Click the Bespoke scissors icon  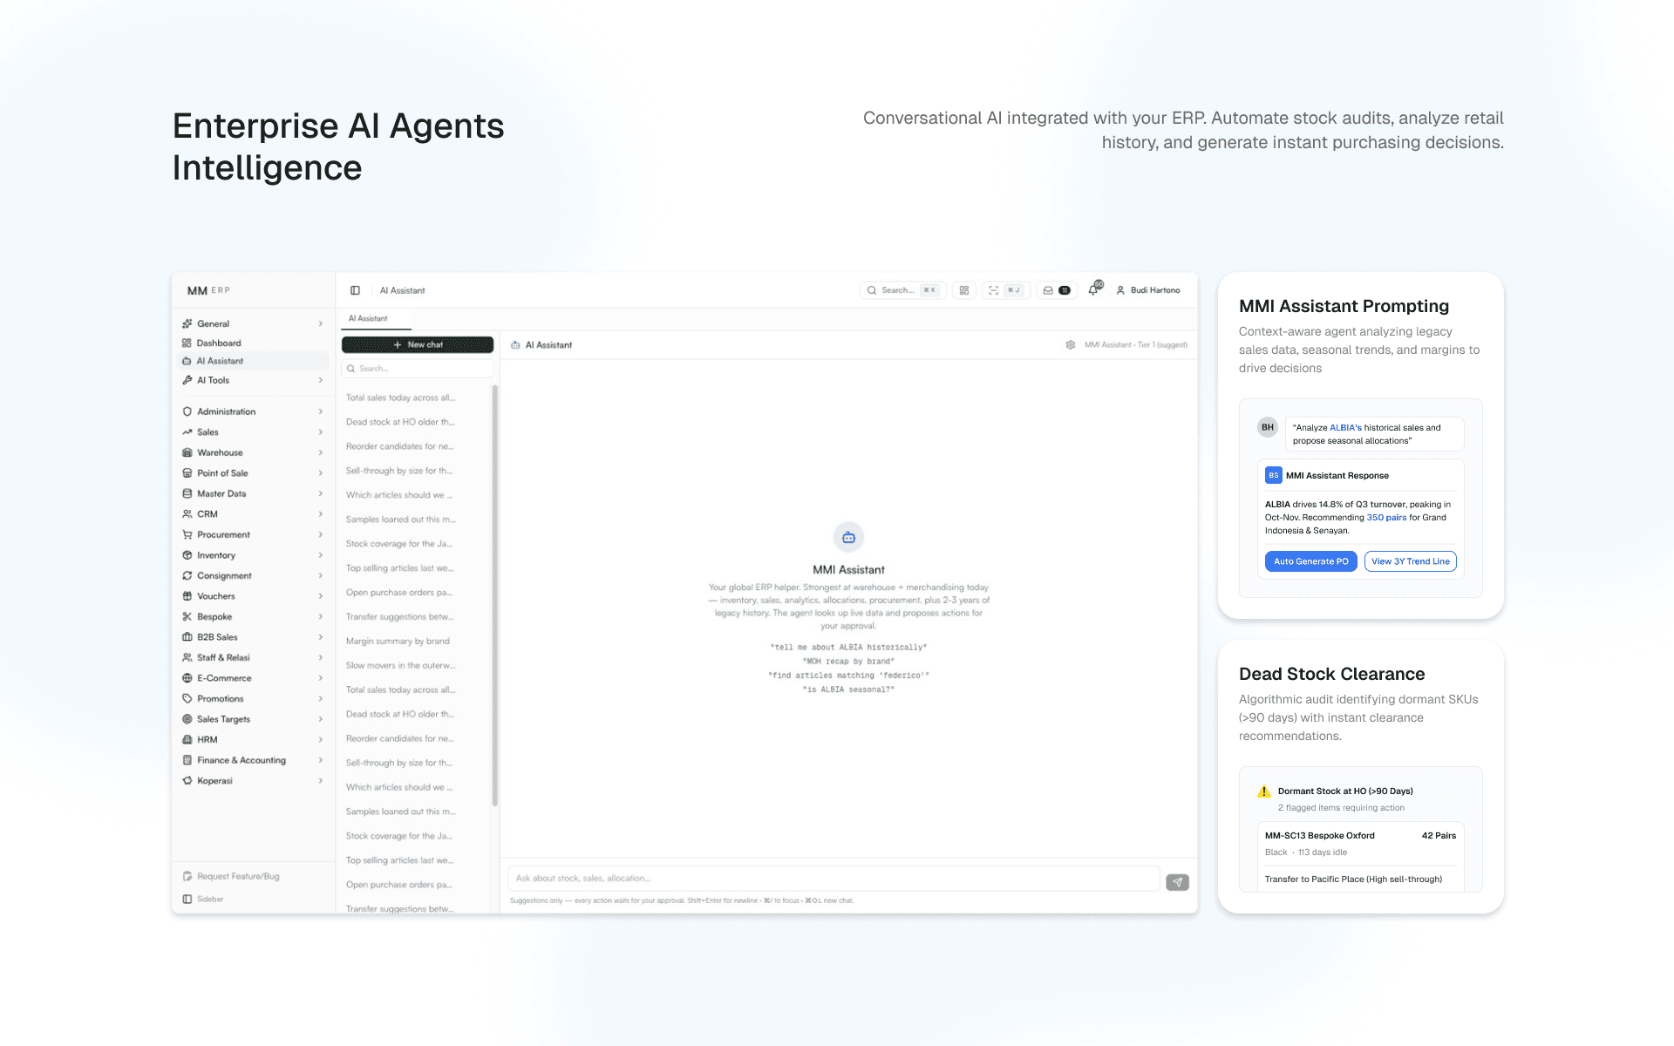pyautogui.click(x=187, y=616)
